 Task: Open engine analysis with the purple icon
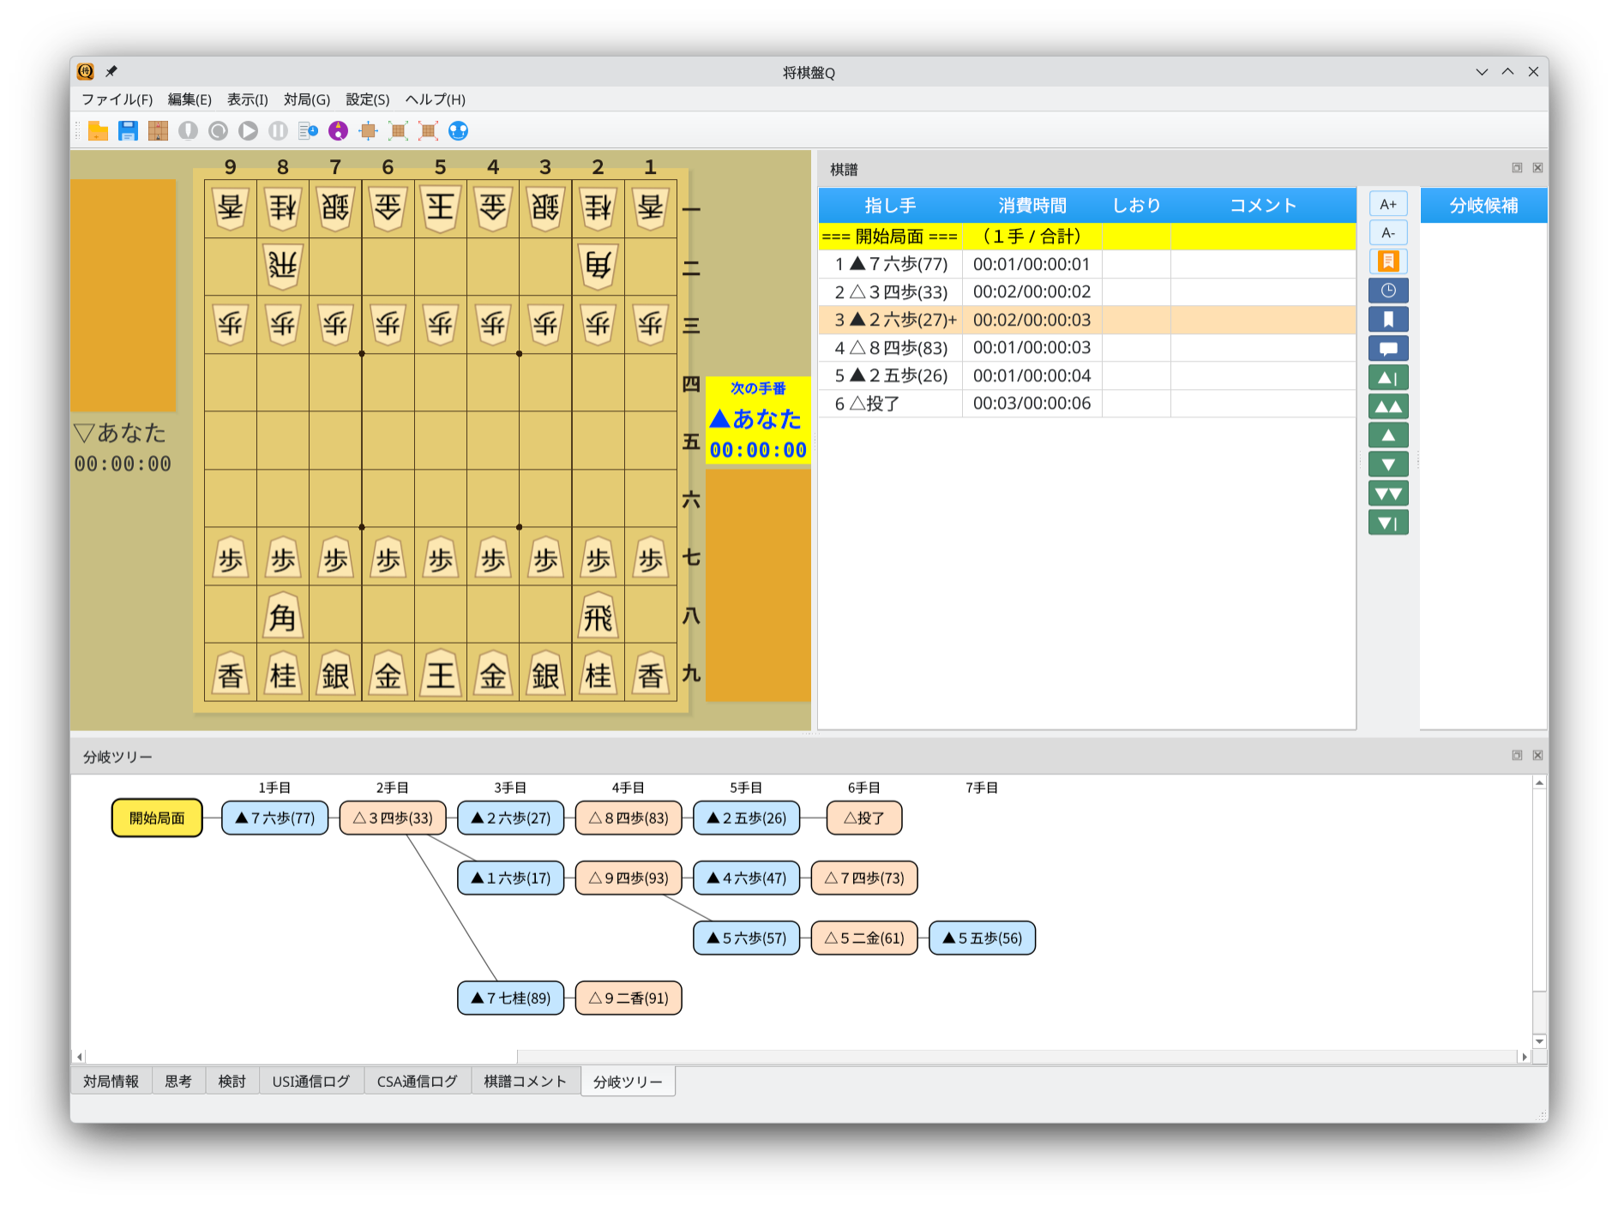point(340,130)
